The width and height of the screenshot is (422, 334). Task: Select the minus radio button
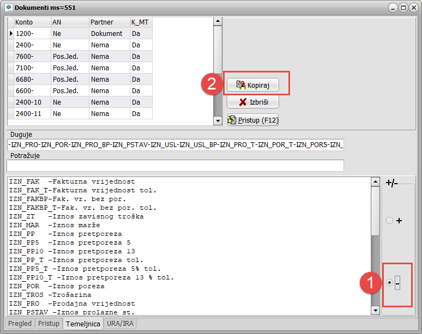(x=389, y=283)
